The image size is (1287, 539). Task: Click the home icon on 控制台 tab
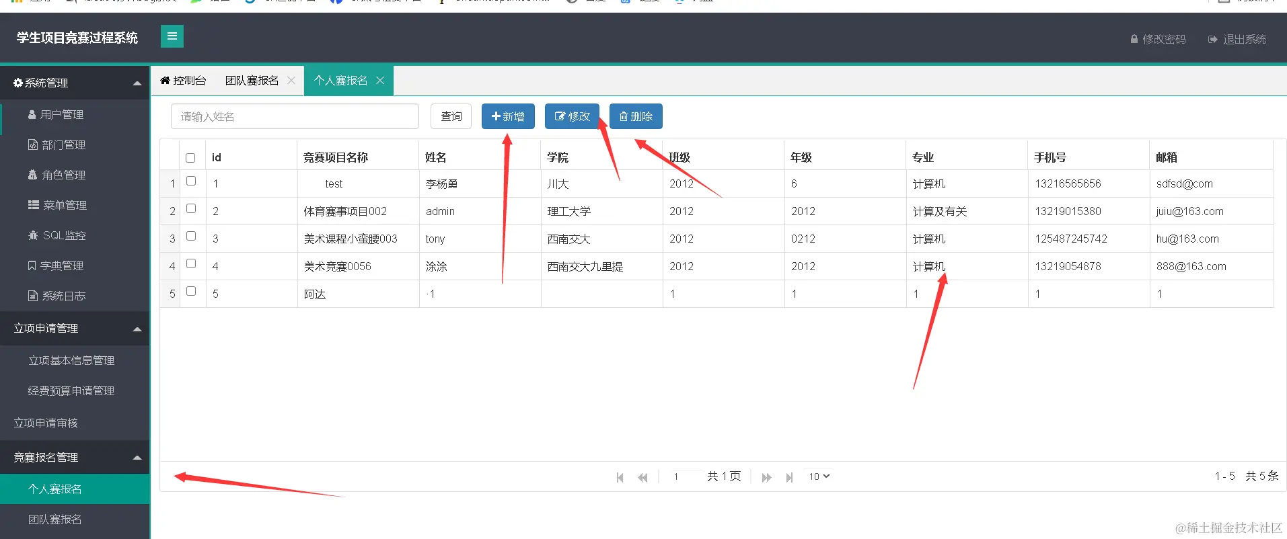(165, 81)
